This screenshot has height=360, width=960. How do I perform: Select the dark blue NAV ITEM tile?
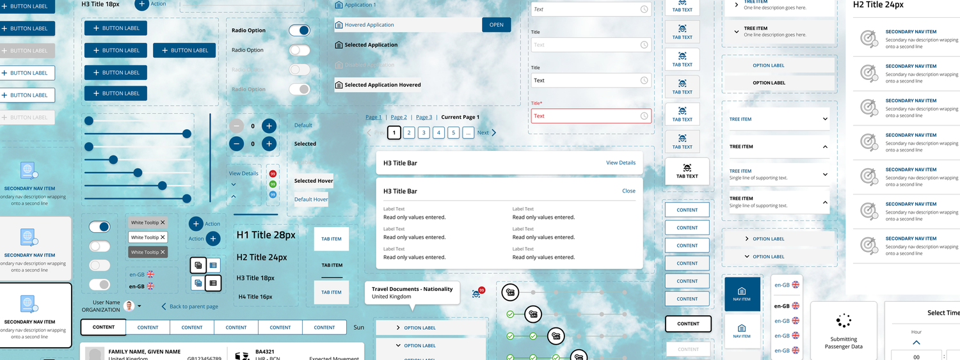742,294
